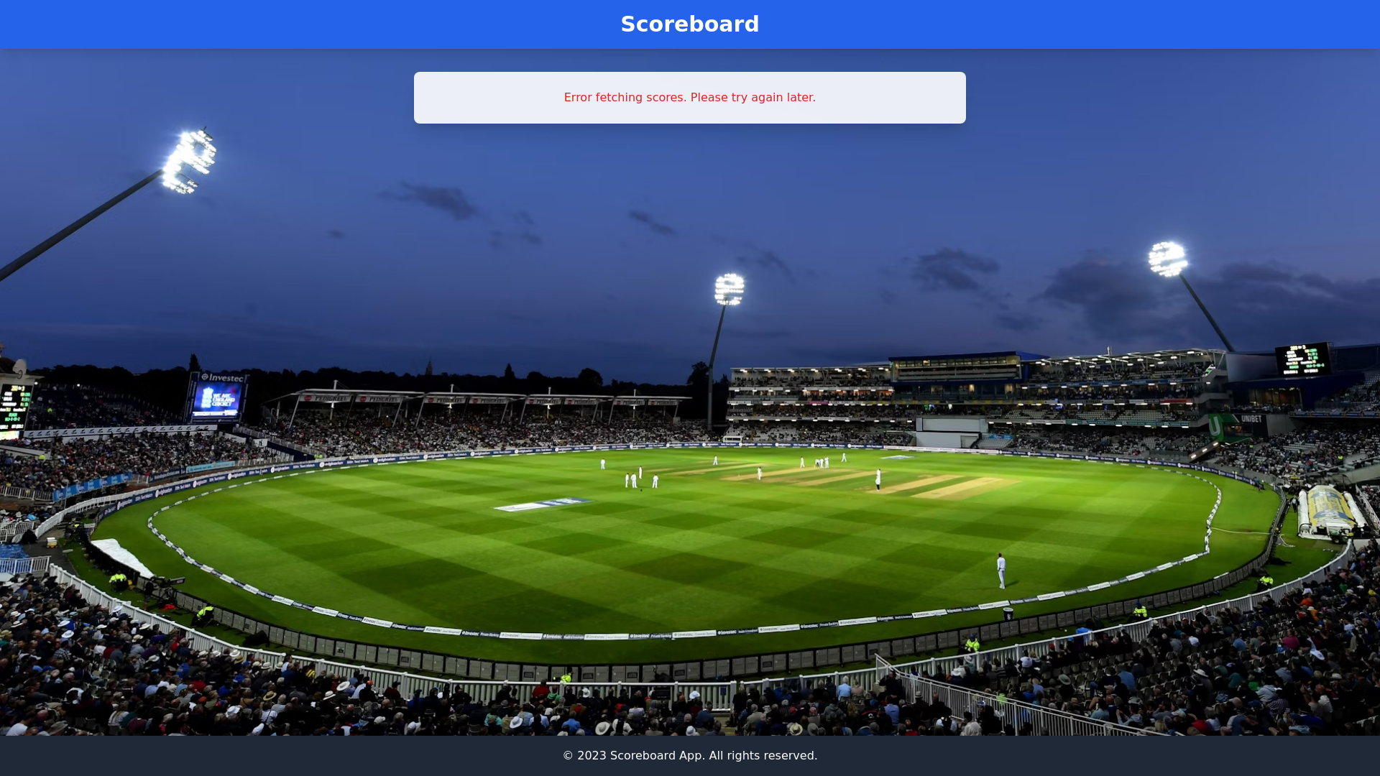Click the green Unibet sign
Image resolution: width=1380 pixels, height=776 pixels.
click(1238, 426)
